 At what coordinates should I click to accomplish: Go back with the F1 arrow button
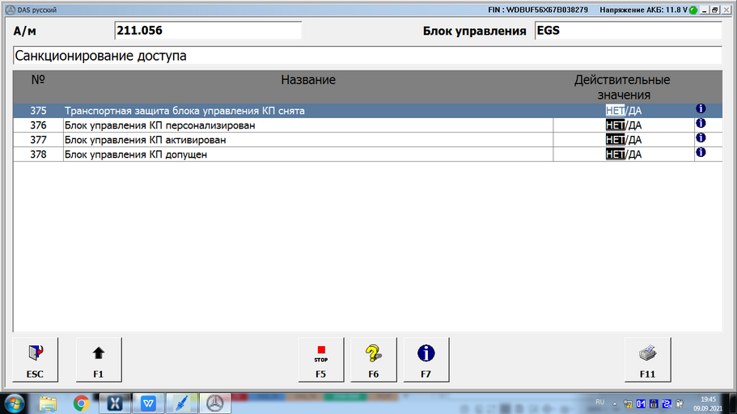pos(99,360)
